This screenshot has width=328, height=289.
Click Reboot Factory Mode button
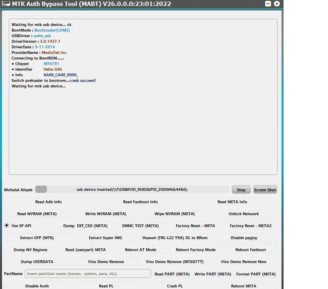point(195,249)
